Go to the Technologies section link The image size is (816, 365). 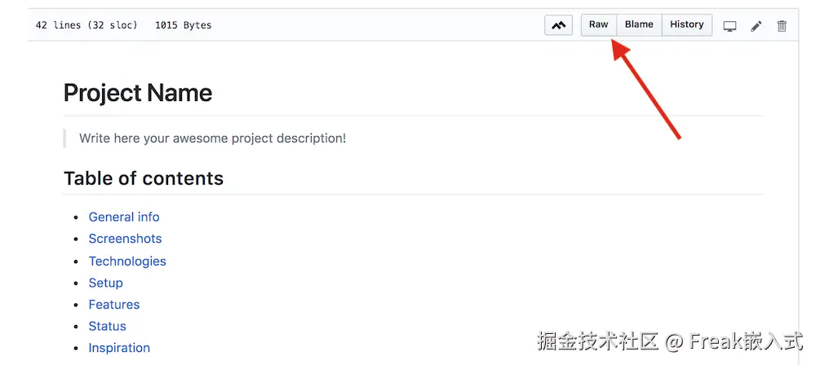127,261
